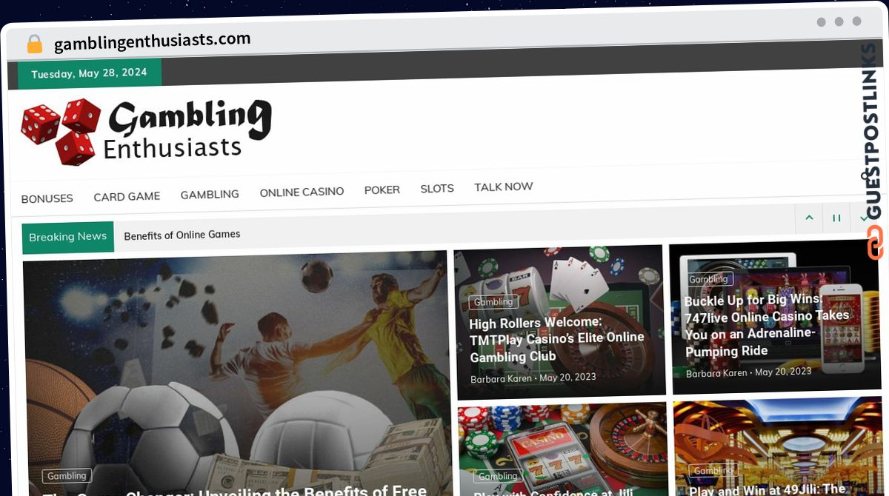
Task: Read the Buckle Up for Big Wins article
Action: coord(767,325)
